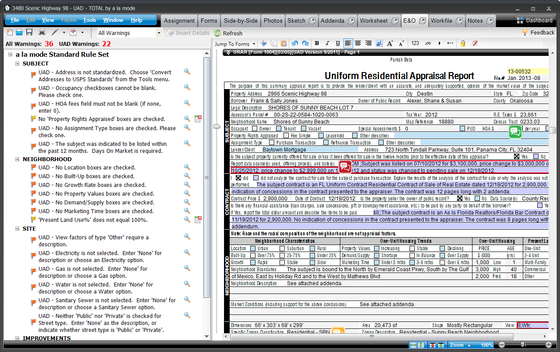Click magnifier beside 'No Location boxes are checked'
The image size is (560, 352).
pos(187,167)
